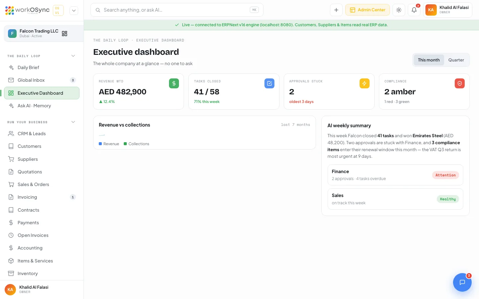Go to Contracts
479x299 pixels.
42,210
